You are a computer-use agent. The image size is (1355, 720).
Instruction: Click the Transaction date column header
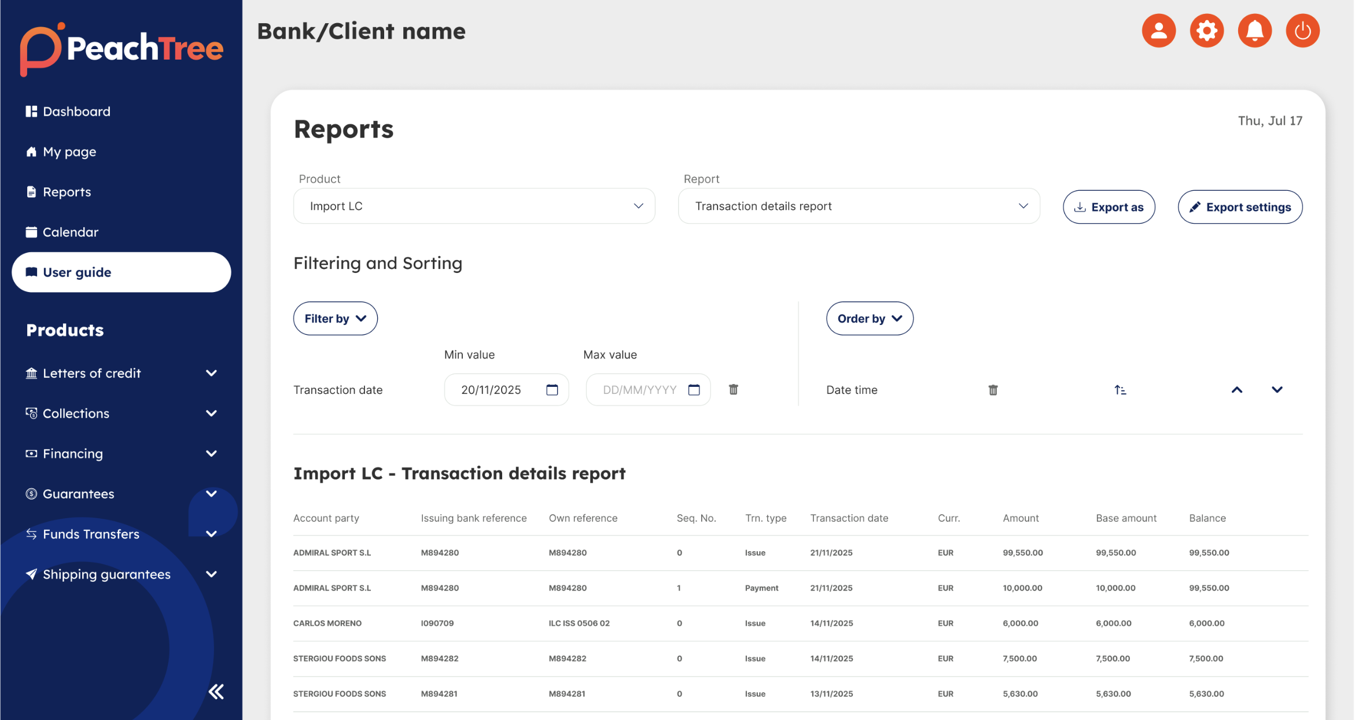tap(849, 518)
